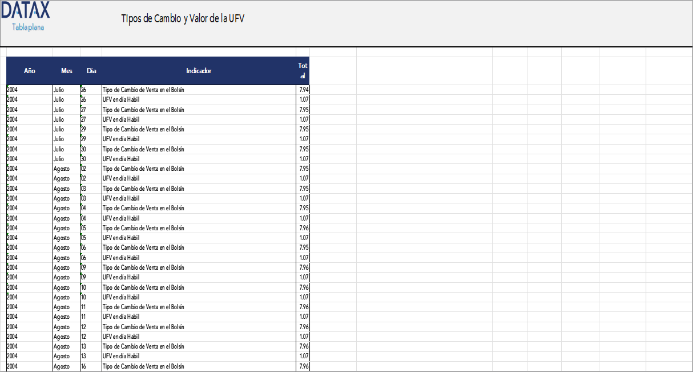Image resolution: width=693 pixels, height=372 pixels.
Task: Select the Indicador cell for Agosto 10 UFV en día Habil
Action: click(199, 297)
